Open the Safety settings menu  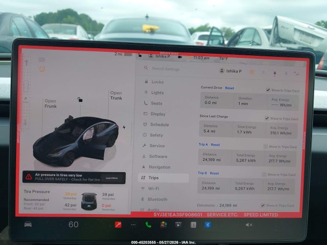tap(153, 135)
